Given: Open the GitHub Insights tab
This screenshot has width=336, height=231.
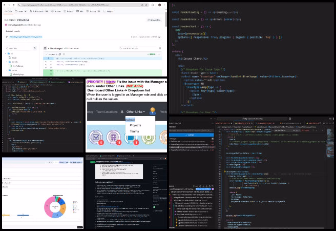Looking at the screenshot, I should 109,11.
